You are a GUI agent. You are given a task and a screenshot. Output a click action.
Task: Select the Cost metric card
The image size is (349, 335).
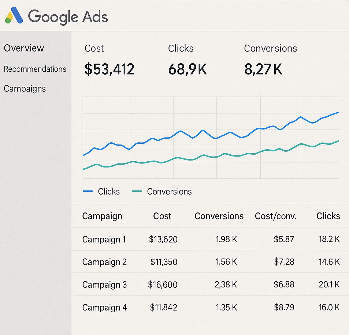tap(109, 60)
